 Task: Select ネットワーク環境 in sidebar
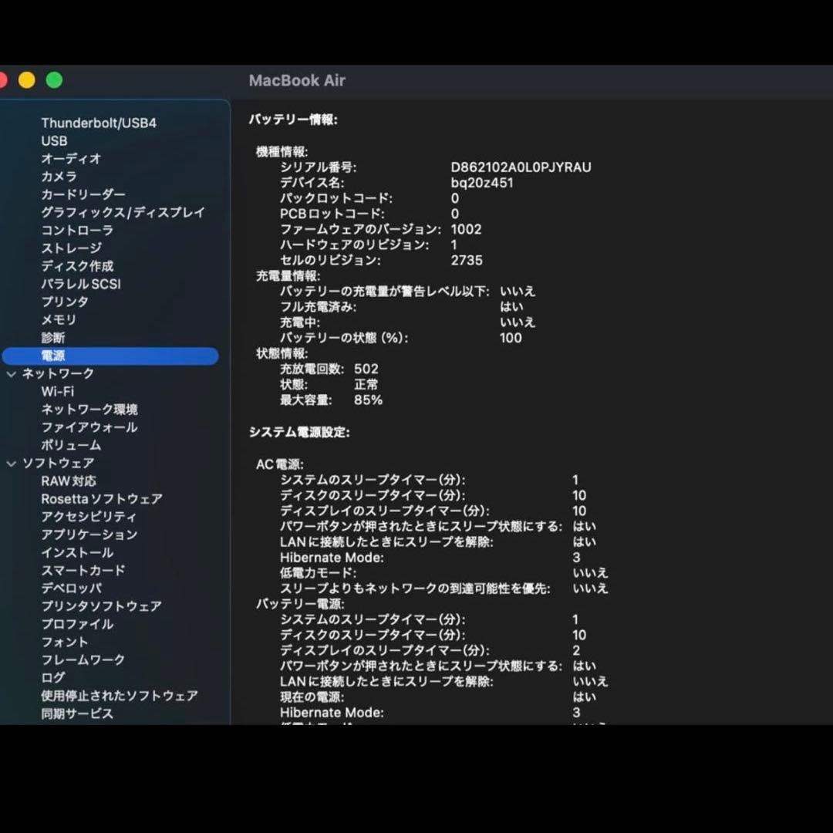click(89, 410)
